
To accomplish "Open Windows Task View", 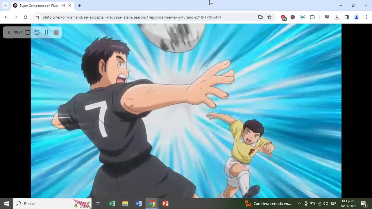I will [98, 203].
